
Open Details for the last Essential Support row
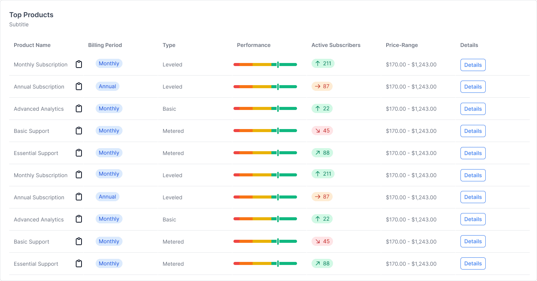click(x=473, y=263)
